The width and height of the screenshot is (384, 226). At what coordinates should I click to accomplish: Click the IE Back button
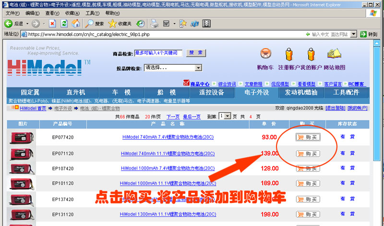click(x=13, y=24)
